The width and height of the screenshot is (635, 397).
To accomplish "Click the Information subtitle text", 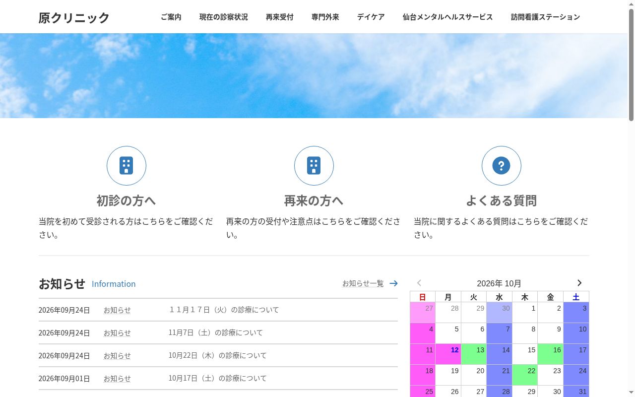I will point(114,284).
